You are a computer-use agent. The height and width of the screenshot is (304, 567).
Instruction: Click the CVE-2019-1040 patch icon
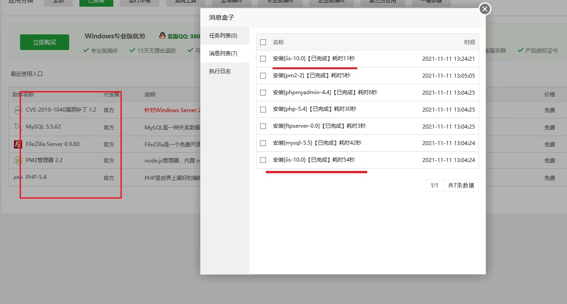[18, 110]
